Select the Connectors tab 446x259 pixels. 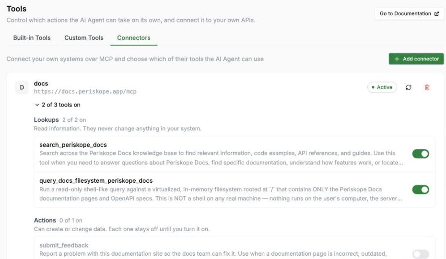pos(134,38)
